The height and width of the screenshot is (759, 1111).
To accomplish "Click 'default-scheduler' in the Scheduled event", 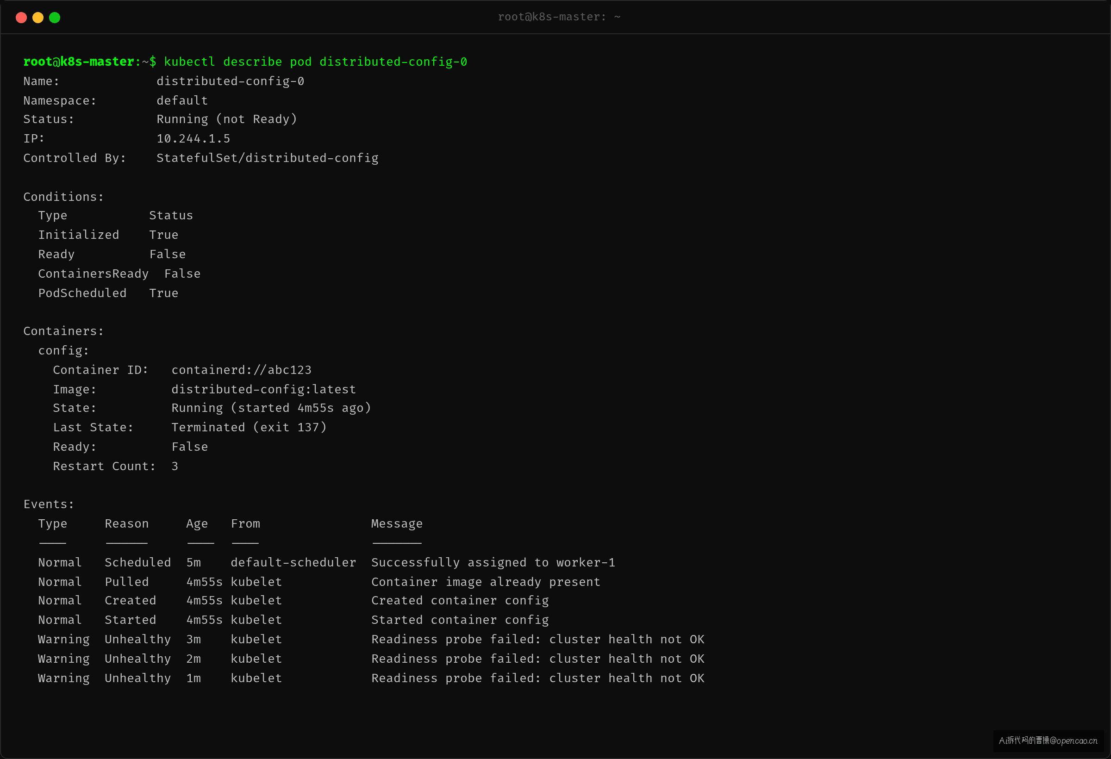I will click(293, 563).
